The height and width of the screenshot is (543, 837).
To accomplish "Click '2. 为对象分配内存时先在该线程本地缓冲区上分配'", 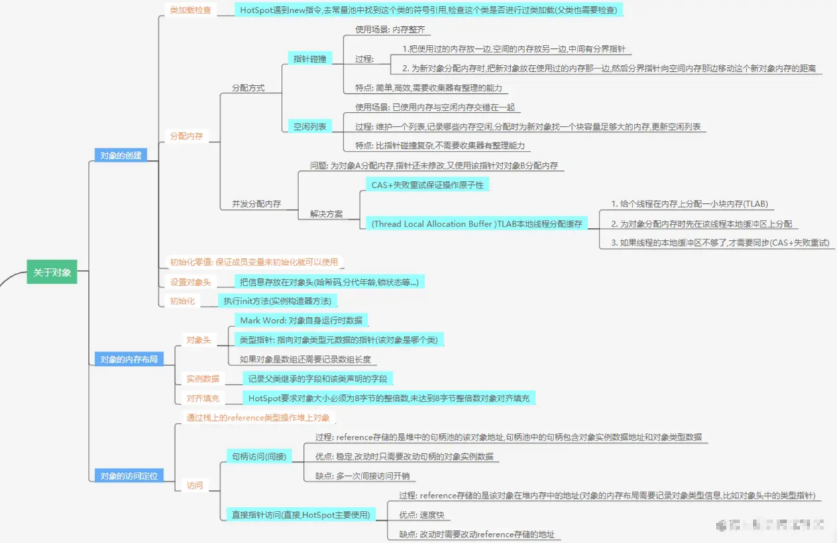I will [x=702, y=224].
